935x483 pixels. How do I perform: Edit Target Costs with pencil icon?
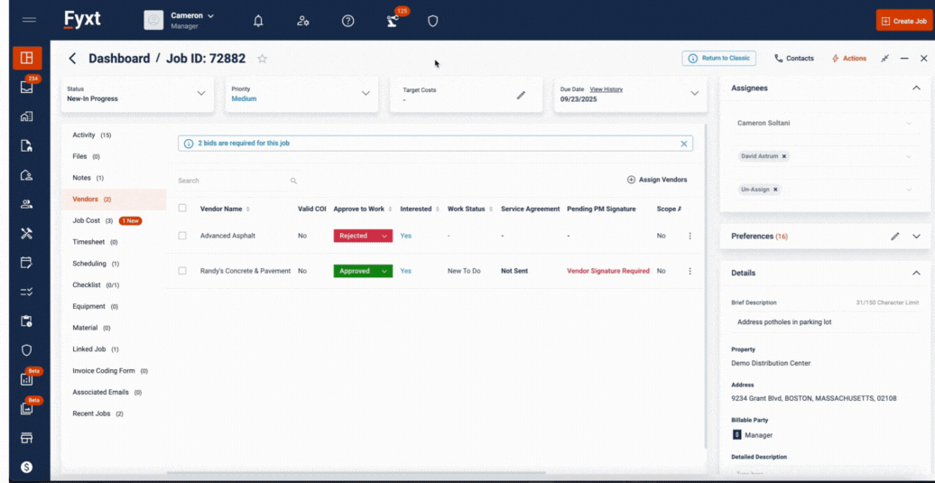pyautogui.click(x=521, y=95)
